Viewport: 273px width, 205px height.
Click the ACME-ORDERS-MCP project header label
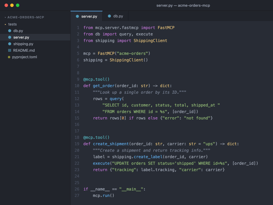click(x=26, y=17)
